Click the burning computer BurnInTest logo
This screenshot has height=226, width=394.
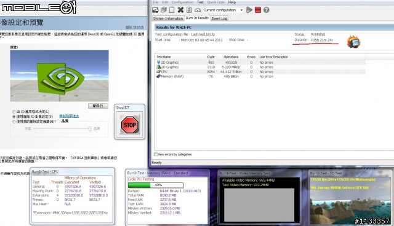(353, 42)
